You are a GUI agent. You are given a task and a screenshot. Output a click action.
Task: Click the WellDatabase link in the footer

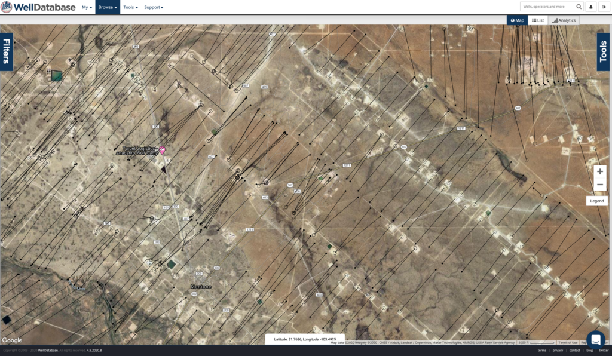coord(48,351)
